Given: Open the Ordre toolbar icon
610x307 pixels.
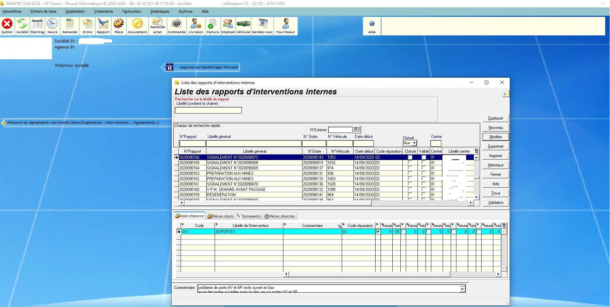Looking at the screenshot, I should coord(87,26).
